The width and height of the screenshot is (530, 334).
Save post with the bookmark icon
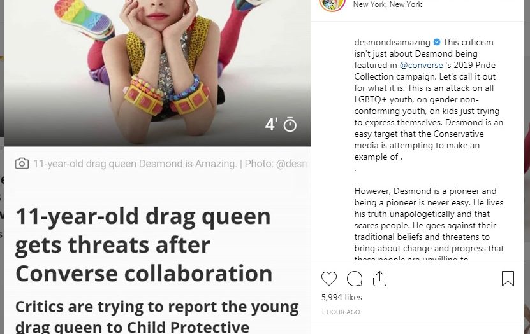click(508, 279)
